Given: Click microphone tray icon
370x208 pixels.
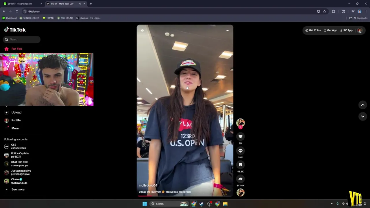Looking at the screenshot, I should 337,204.
